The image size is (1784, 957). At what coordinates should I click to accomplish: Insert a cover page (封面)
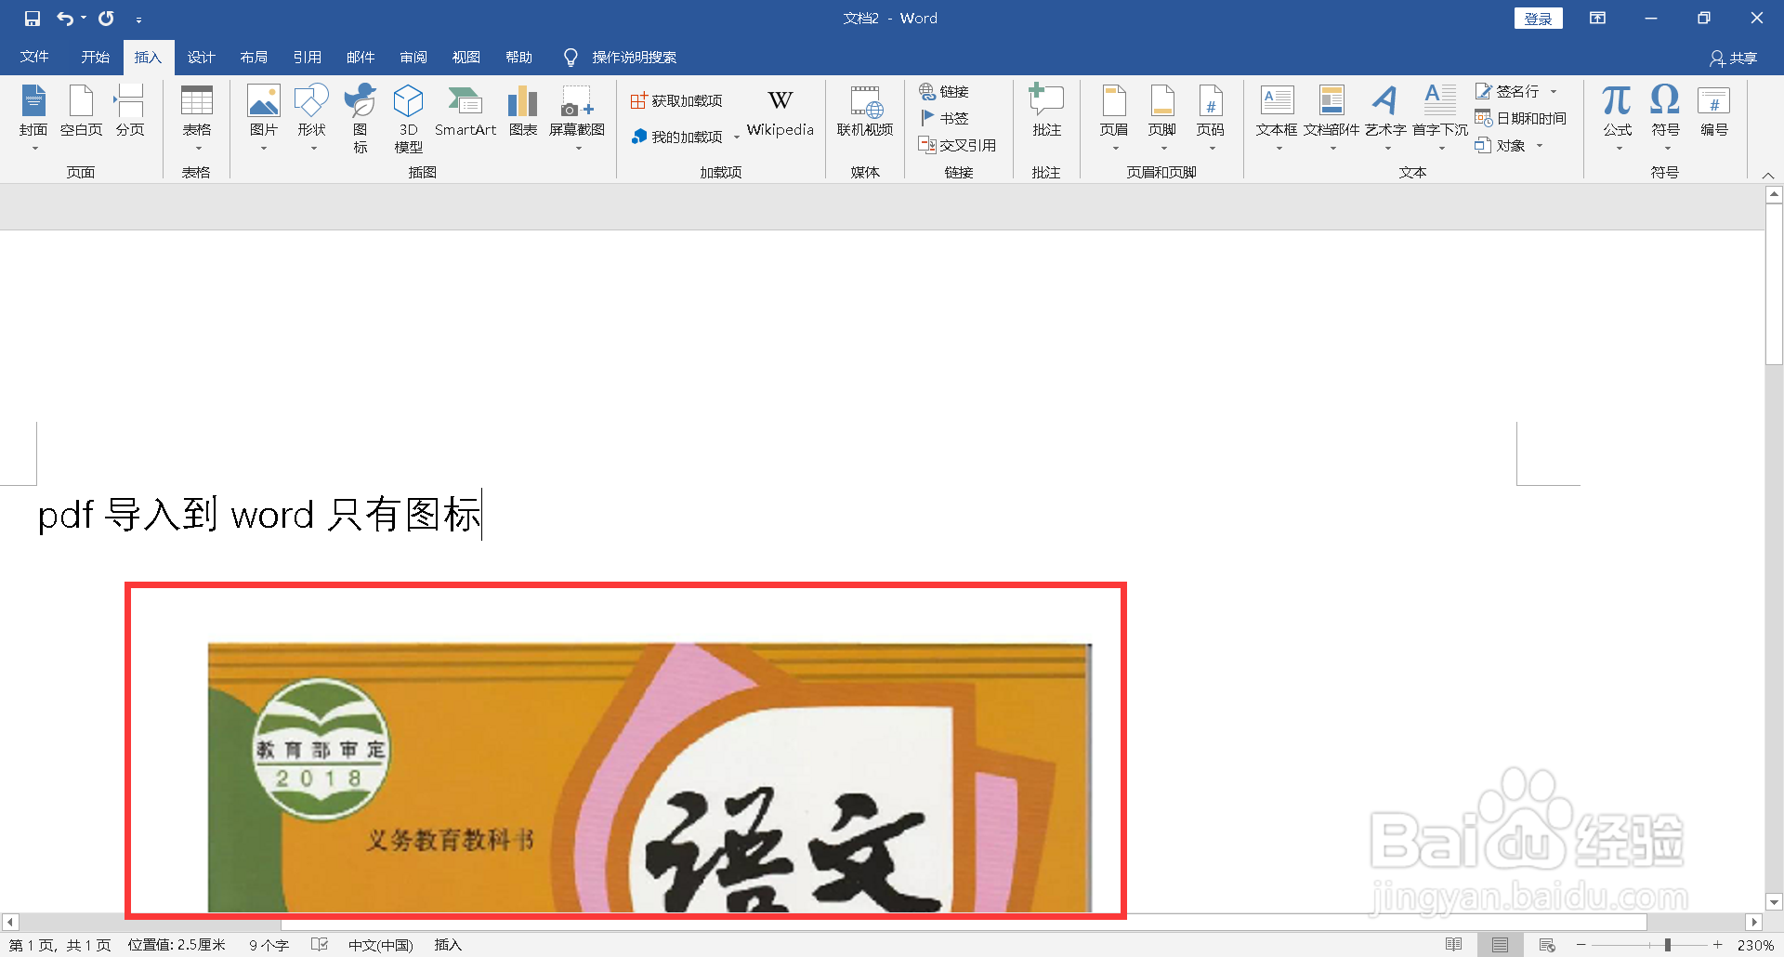coord(33,118)
